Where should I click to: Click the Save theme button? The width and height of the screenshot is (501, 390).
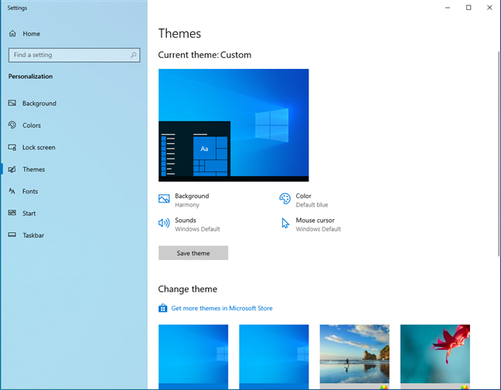[193, 253]
